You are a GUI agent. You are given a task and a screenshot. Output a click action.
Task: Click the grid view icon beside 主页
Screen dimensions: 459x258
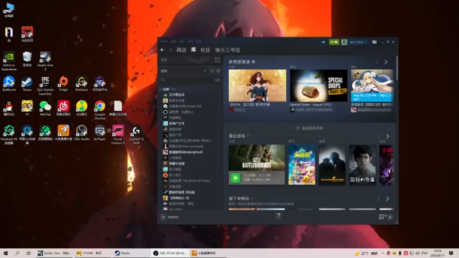(x=217, y=60)
